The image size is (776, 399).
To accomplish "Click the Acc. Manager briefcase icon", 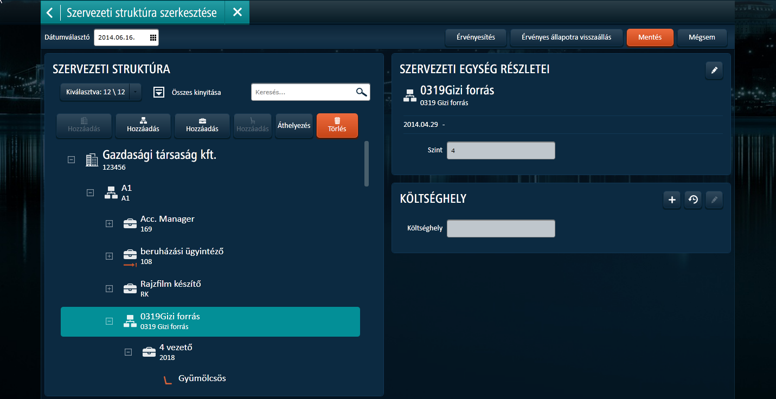I will tap(130, 223).
